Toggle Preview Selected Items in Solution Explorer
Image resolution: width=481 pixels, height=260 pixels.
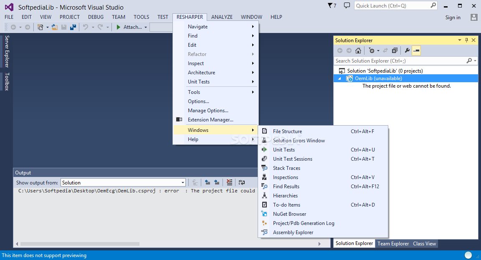tap(416, 50)
